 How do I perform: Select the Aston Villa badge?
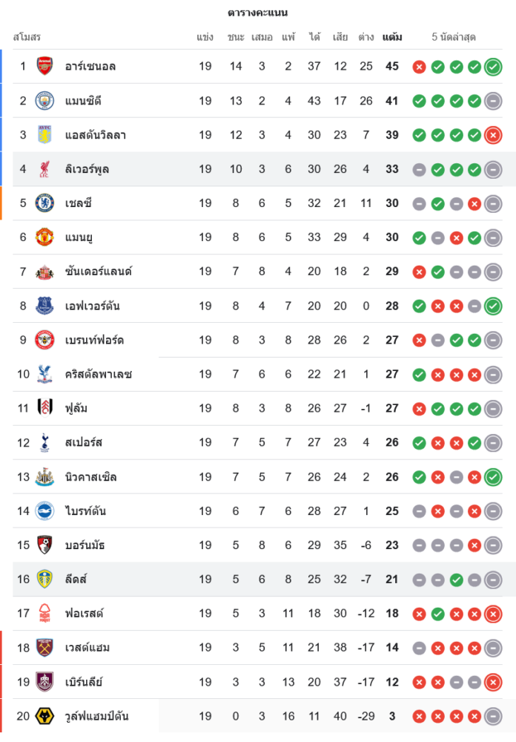(x=44, y=134)
